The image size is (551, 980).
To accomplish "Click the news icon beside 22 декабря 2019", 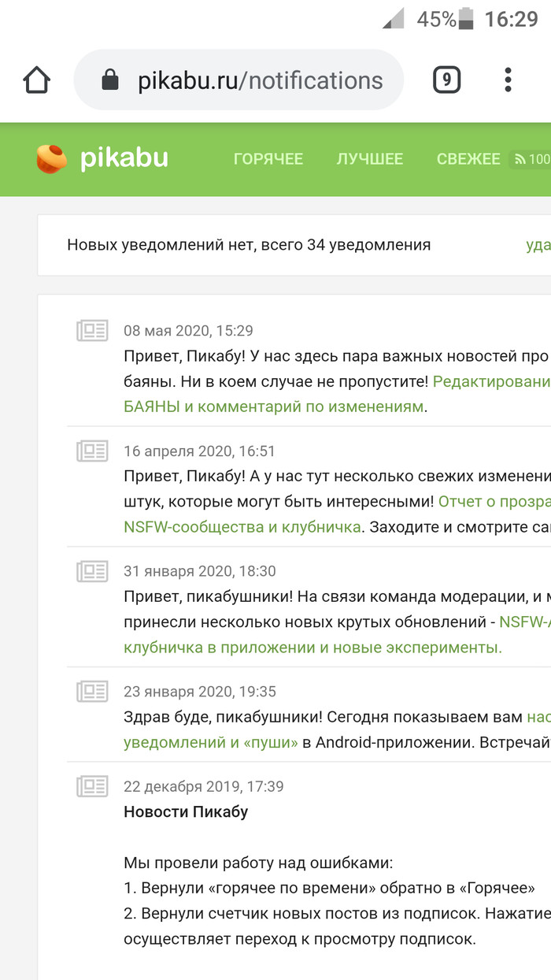I will coord(92,785).
